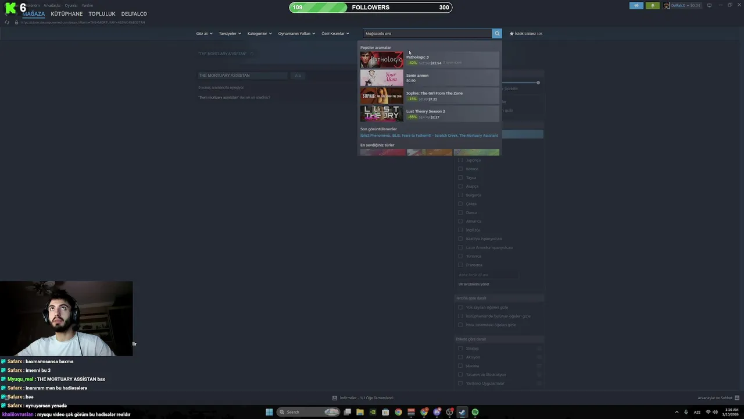Enable the İngilizce language checkbox
744x419 pixels.
460,230
